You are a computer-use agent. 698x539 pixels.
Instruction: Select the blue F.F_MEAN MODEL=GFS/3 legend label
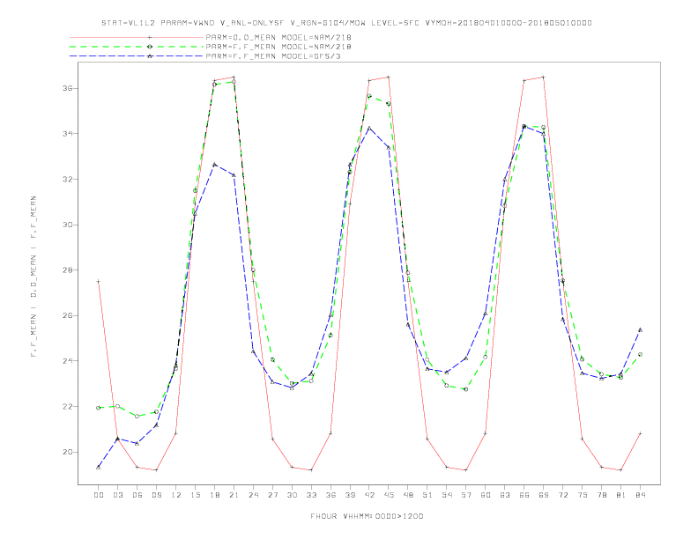click(x=273, y=56)
